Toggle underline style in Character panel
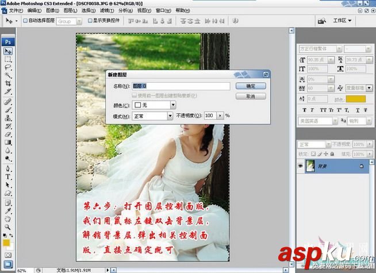Screen dimensions: 376x273 click(x=358, y=110)
